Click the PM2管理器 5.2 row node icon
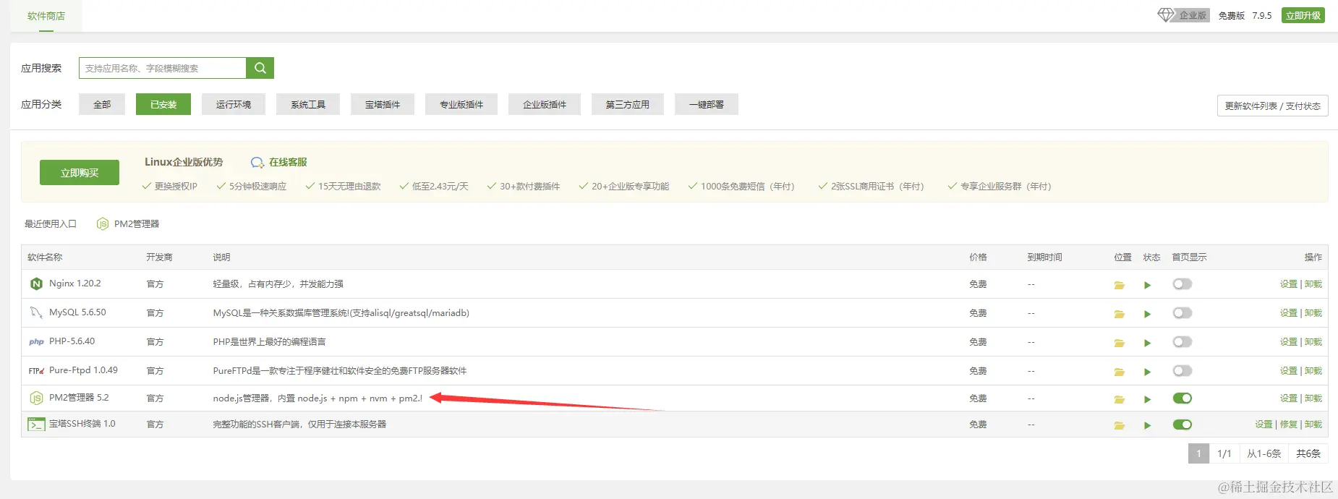This screenshot has width=1338, height=499. (36, 398)
